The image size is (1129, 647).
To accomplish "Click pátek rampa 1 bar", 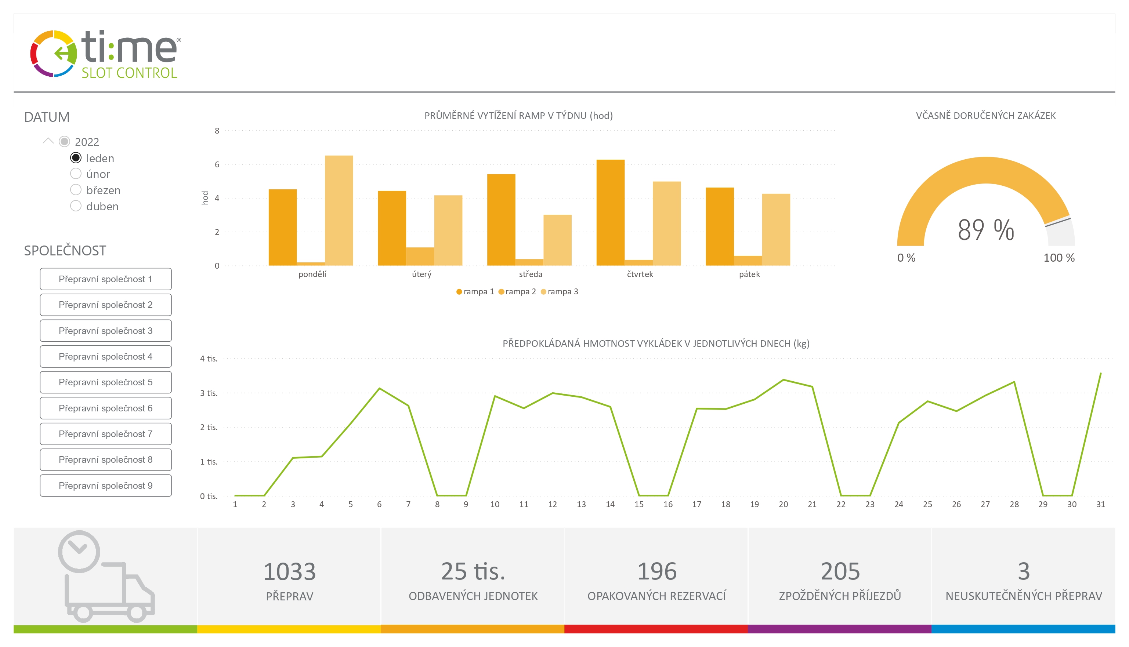I will click(720, 227).
